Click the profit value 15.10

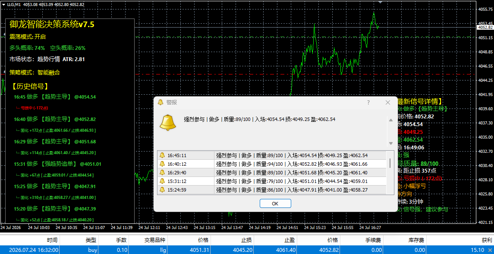(478, 250)
